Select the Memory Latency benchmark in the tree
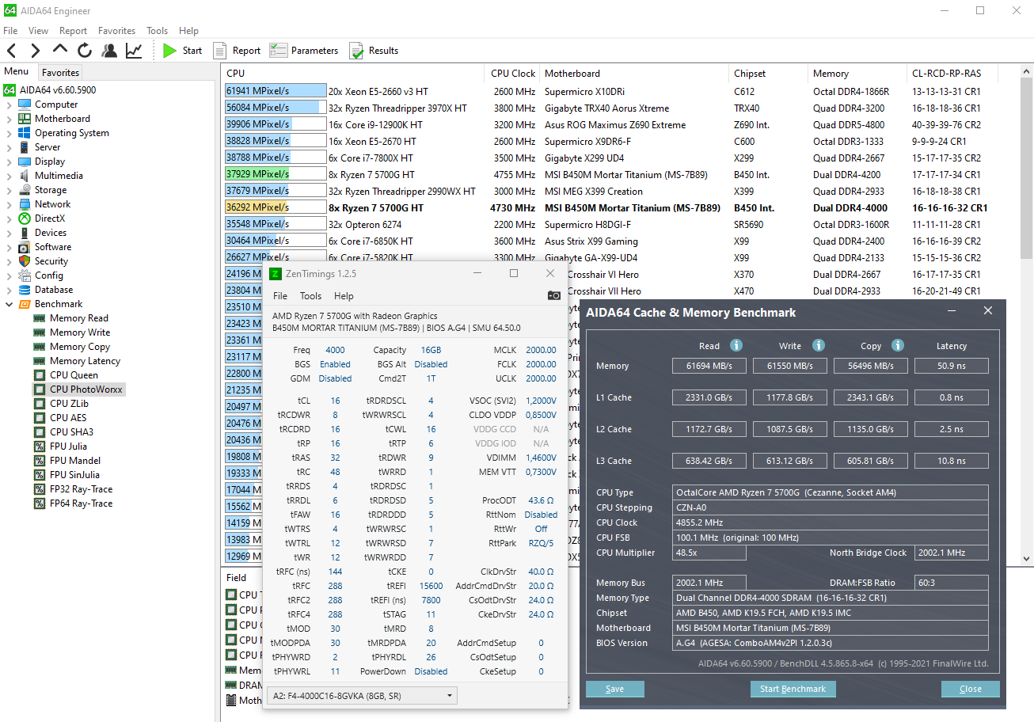1034x722 pixels. point(85,361)
